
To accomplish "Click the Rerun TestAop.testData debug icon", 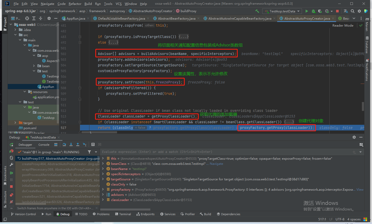I will pos(11,145).
